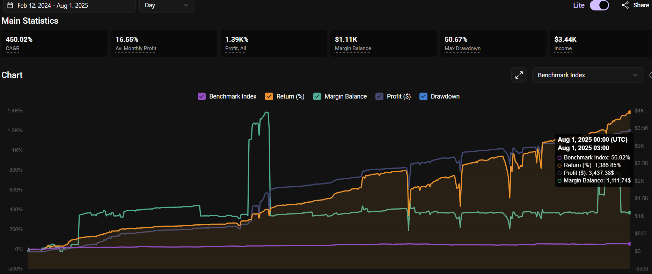
Task: Click the Main Statistics heading
Action: click(x=30, y=21)
